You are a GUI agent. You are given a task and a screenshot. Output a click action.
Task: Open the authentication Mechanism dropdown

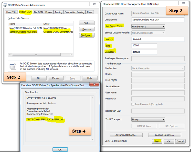[158, 68]
